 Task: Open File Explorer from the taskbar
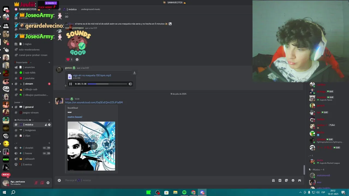[175, 192]
